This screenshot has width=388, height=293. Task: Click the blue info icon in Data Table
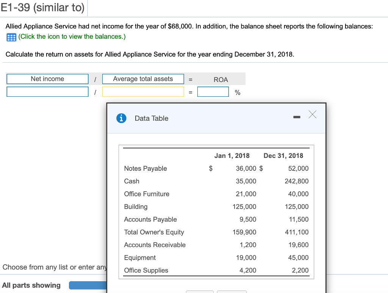click(121, 118)
